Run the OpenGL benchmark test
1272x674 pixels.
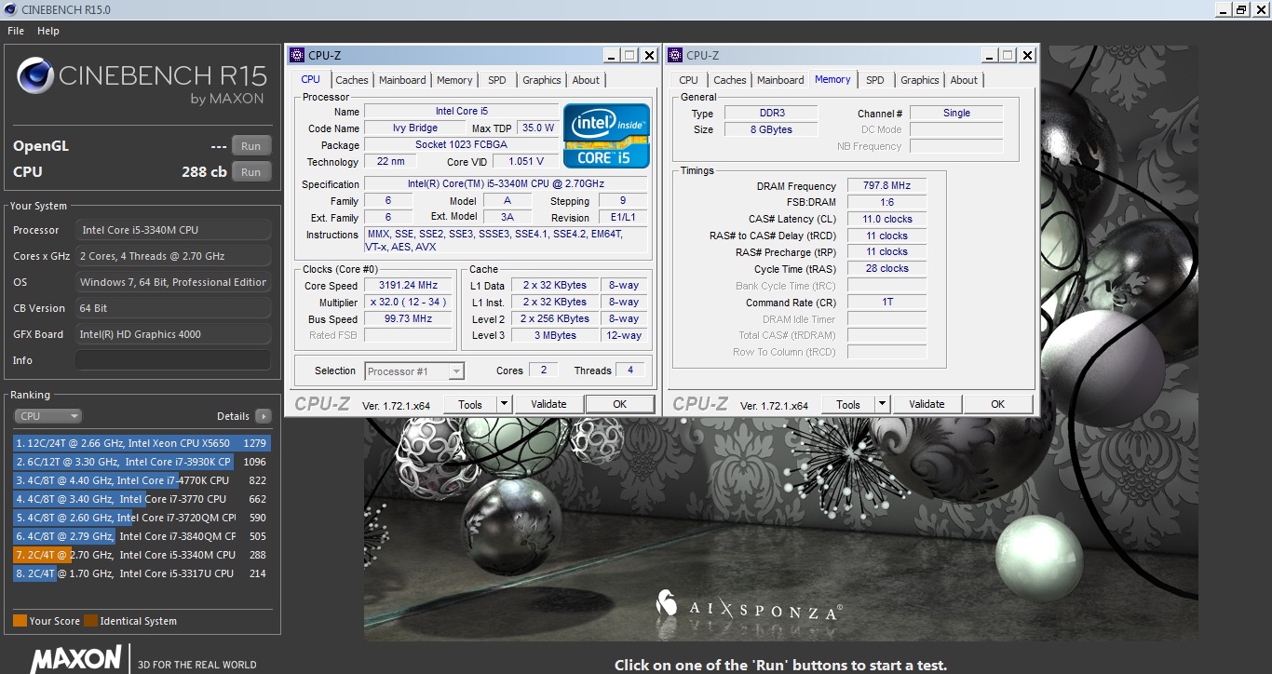[x=251, y=146]
